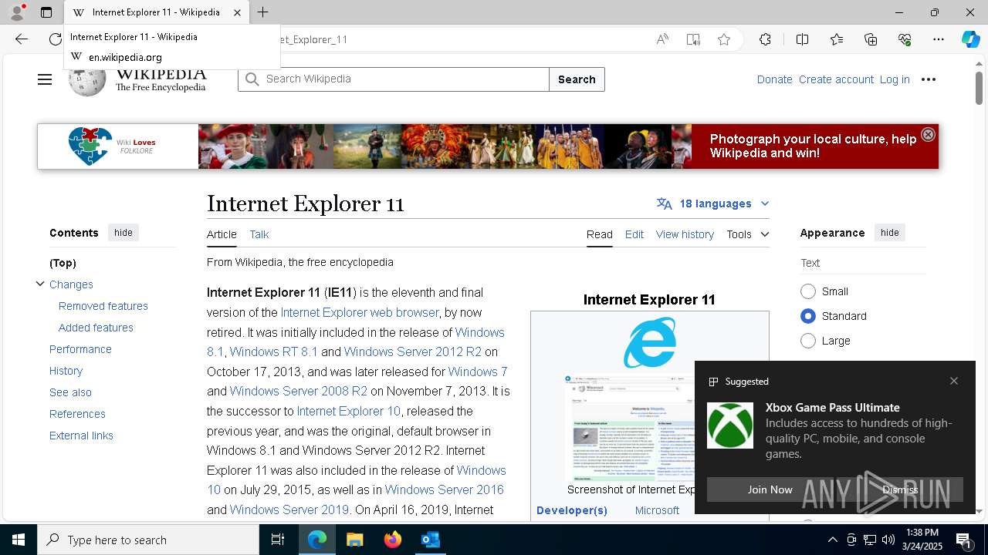Screen dimensions: 988x555
Task: Launch Firefox from taskbar
Action: point(393,540)
